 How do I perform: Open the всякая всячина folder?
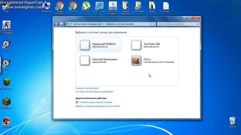coord(126,8)
